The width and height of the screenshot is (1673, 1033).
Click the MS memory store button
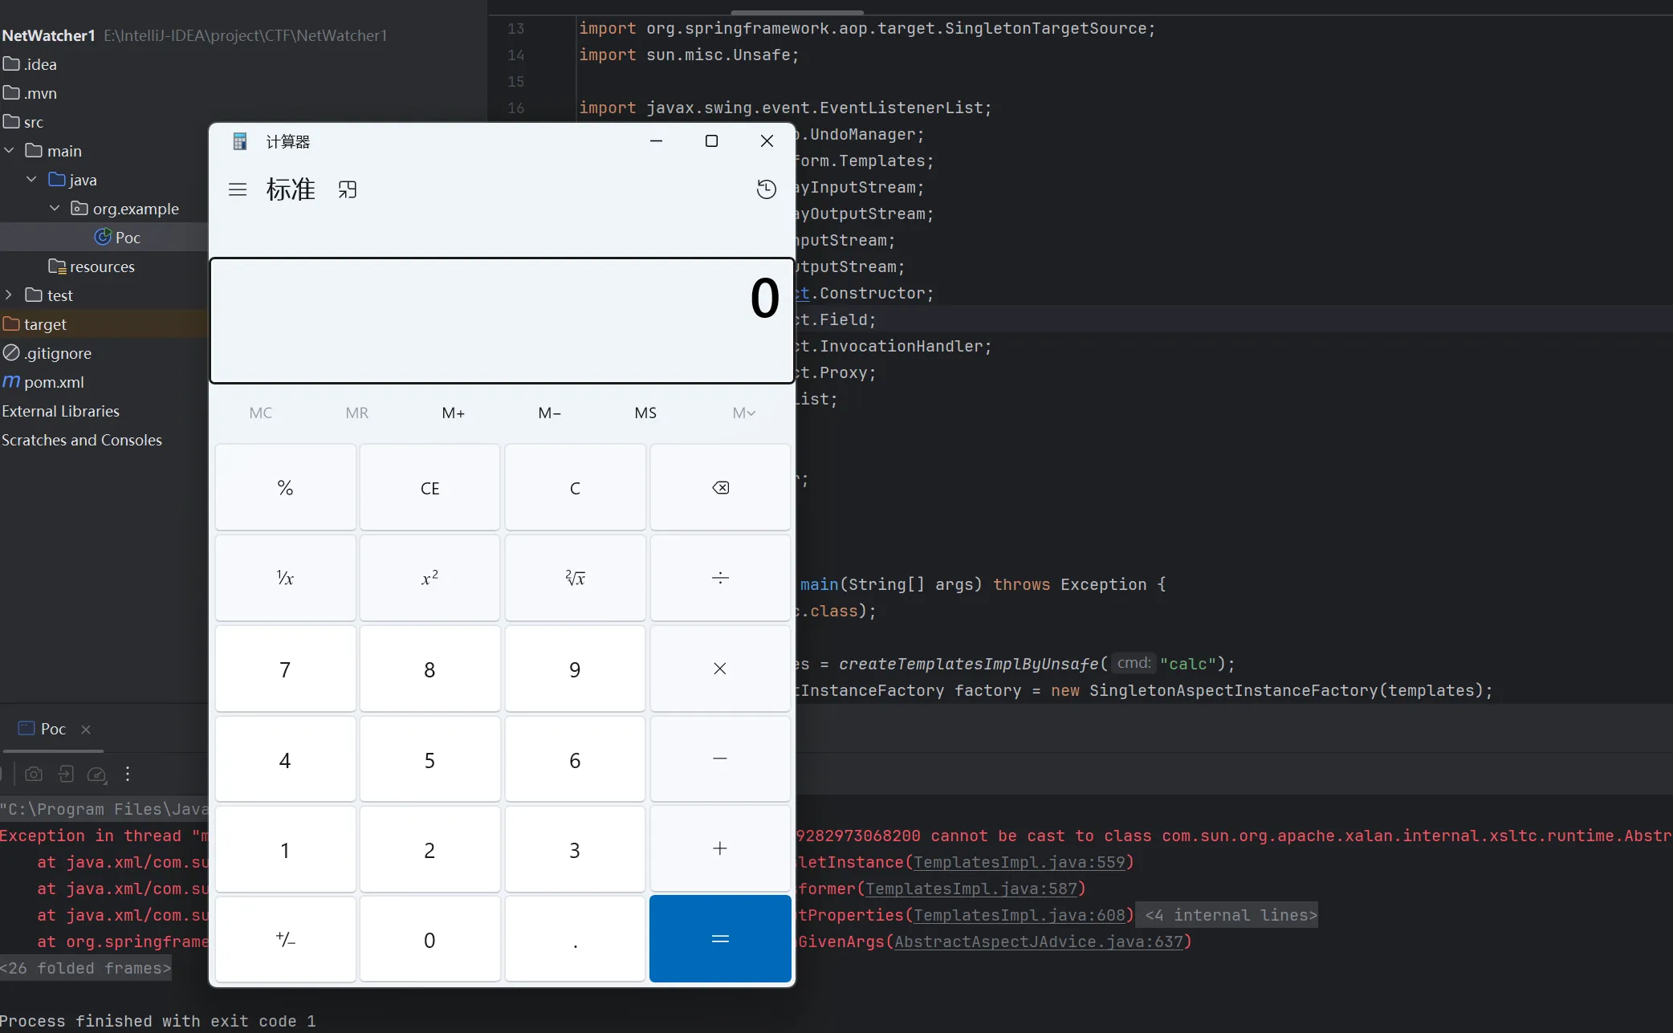[x=645, y=413]
